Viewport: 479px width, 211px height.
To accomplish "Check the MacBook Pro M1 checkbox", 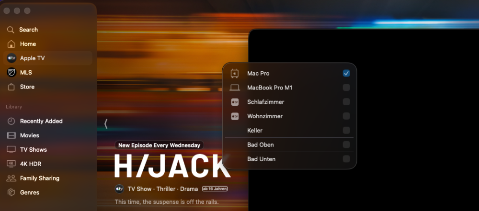I will pos(346,88).
